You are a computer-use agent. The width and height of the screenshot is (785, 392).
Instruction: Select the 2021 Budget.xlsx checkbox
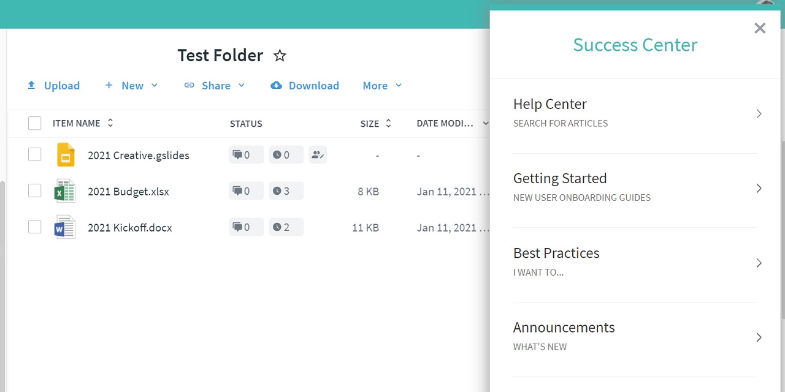[35, 191]
